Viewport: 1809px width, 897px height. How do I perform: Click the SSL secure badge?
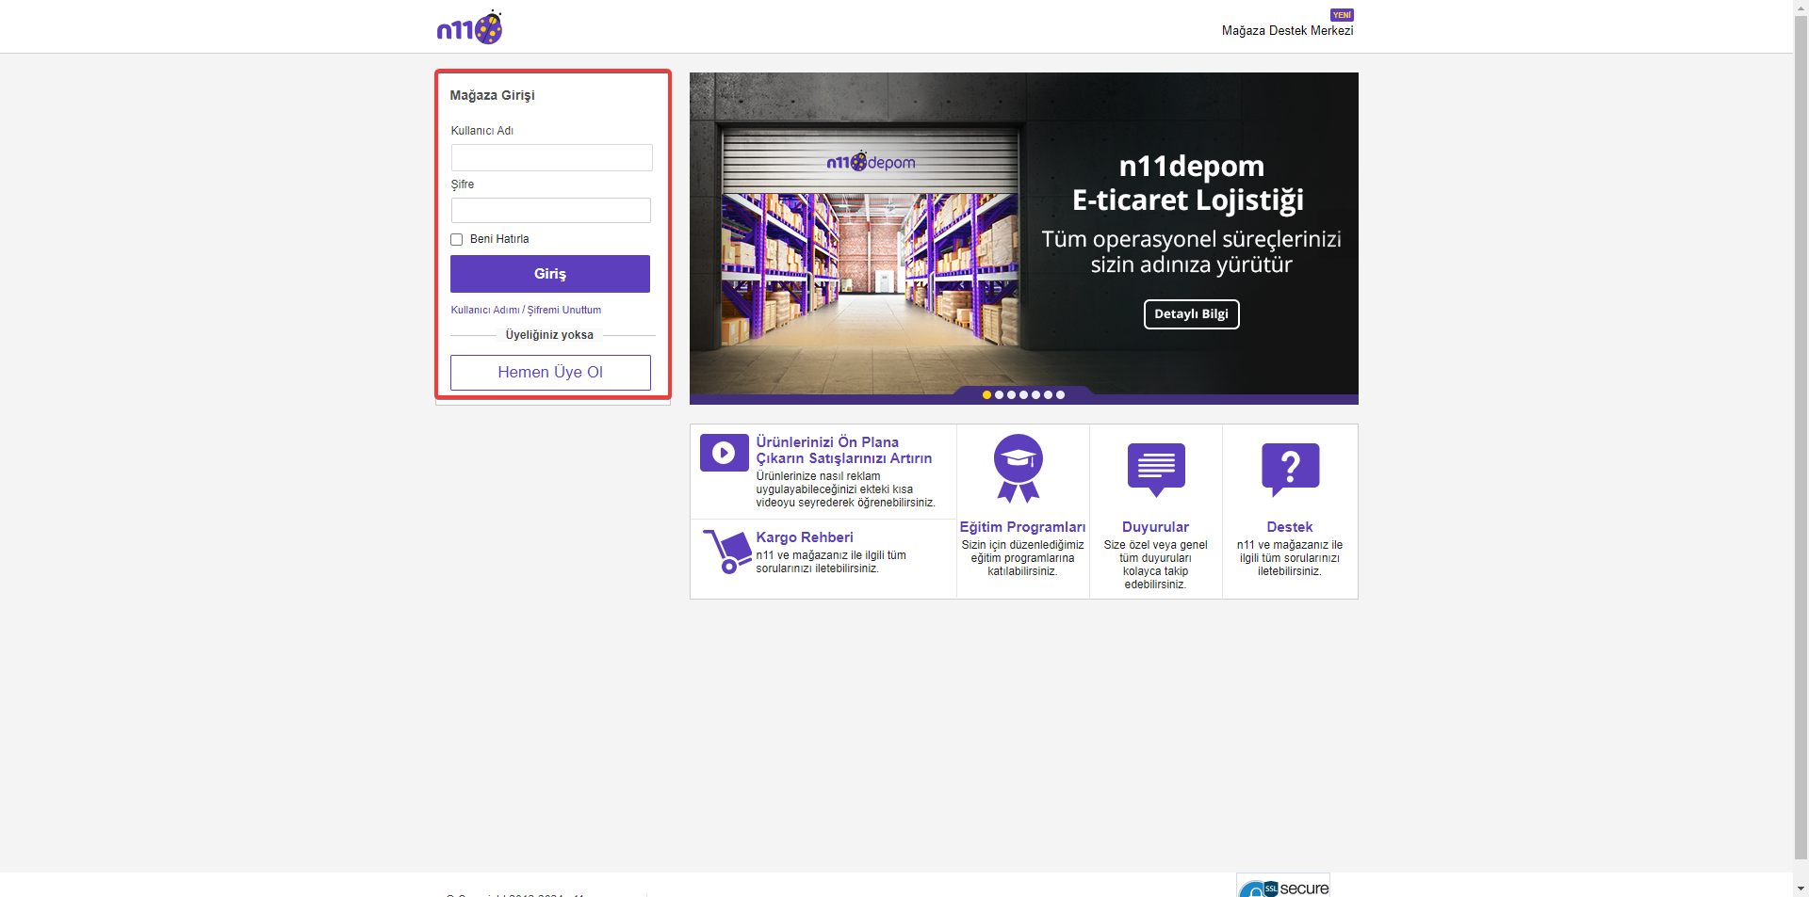(1283, 886)
